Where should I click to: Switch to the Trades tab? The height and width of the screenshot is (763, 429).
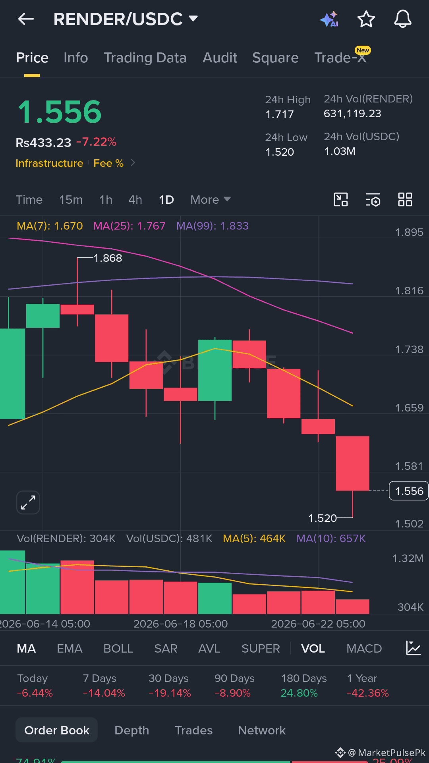coord(194,730)
